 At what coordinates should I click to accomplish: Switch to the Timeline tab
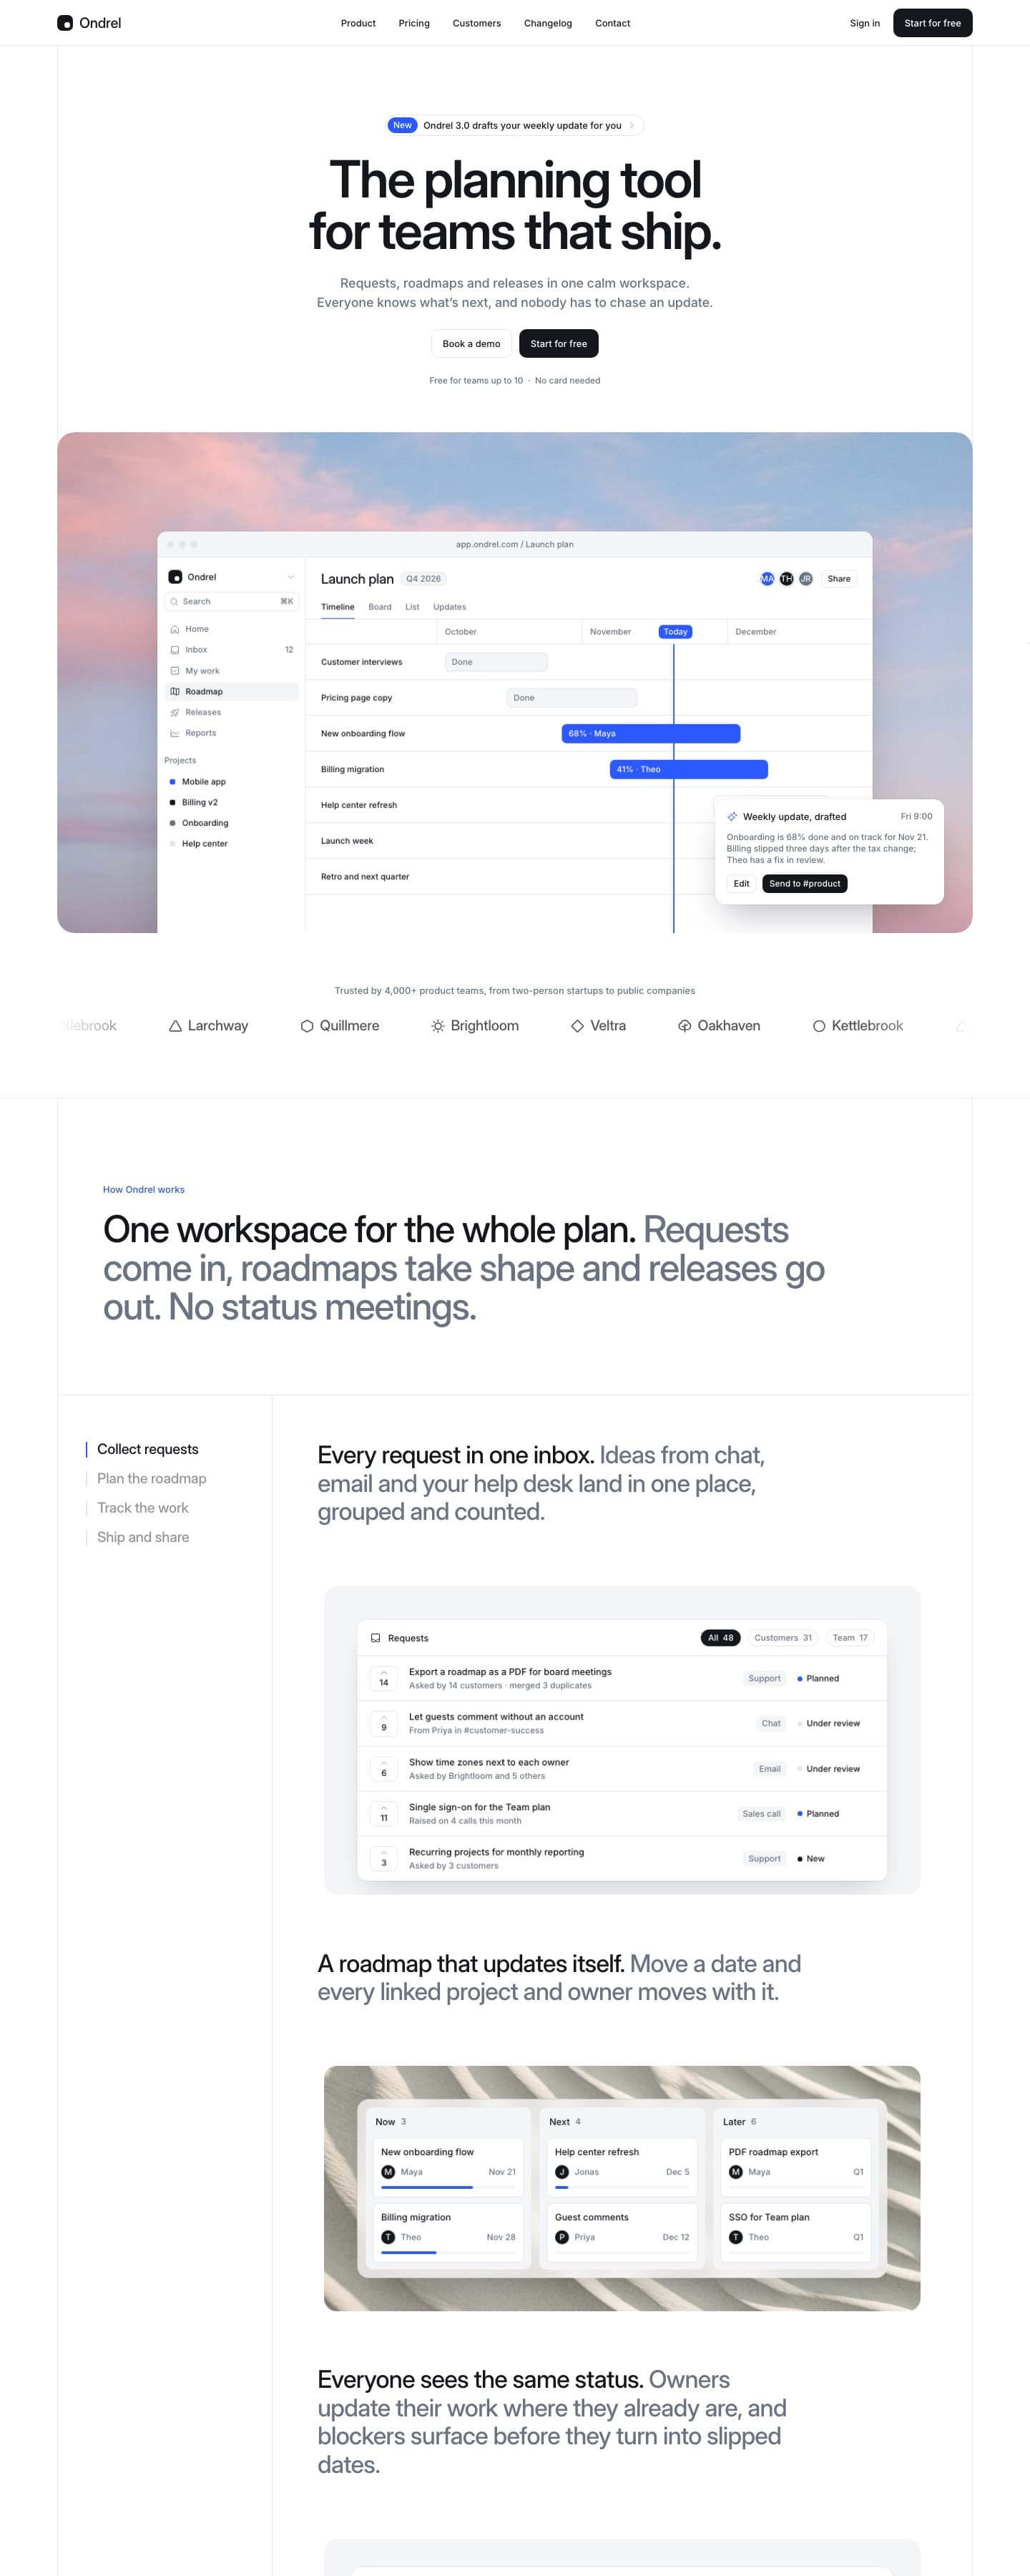(x=338, y=607)
